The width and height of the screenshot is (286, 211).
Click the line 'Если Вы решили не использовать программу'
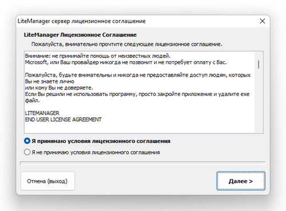click(137, 94)
